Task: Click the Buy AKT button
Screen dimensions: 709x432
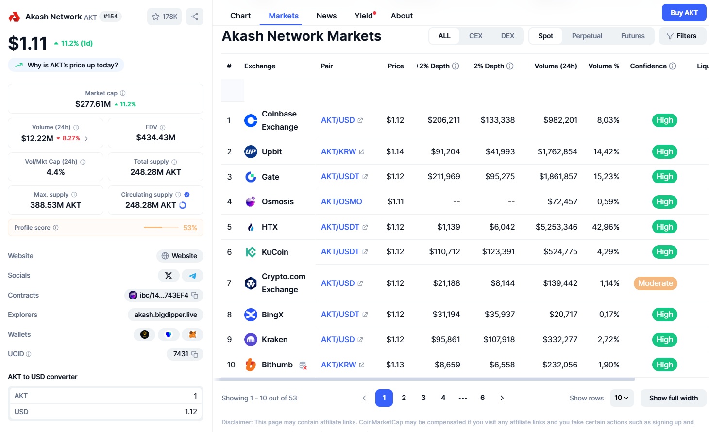Action: tap(684, 13)
